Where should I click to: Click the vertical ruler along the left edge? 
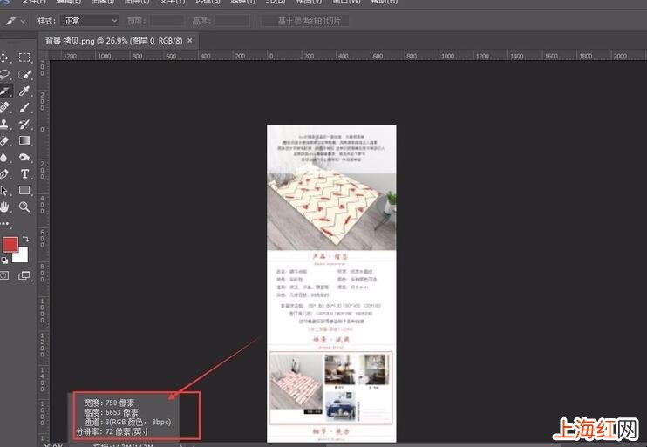click(x=44, y=252)
